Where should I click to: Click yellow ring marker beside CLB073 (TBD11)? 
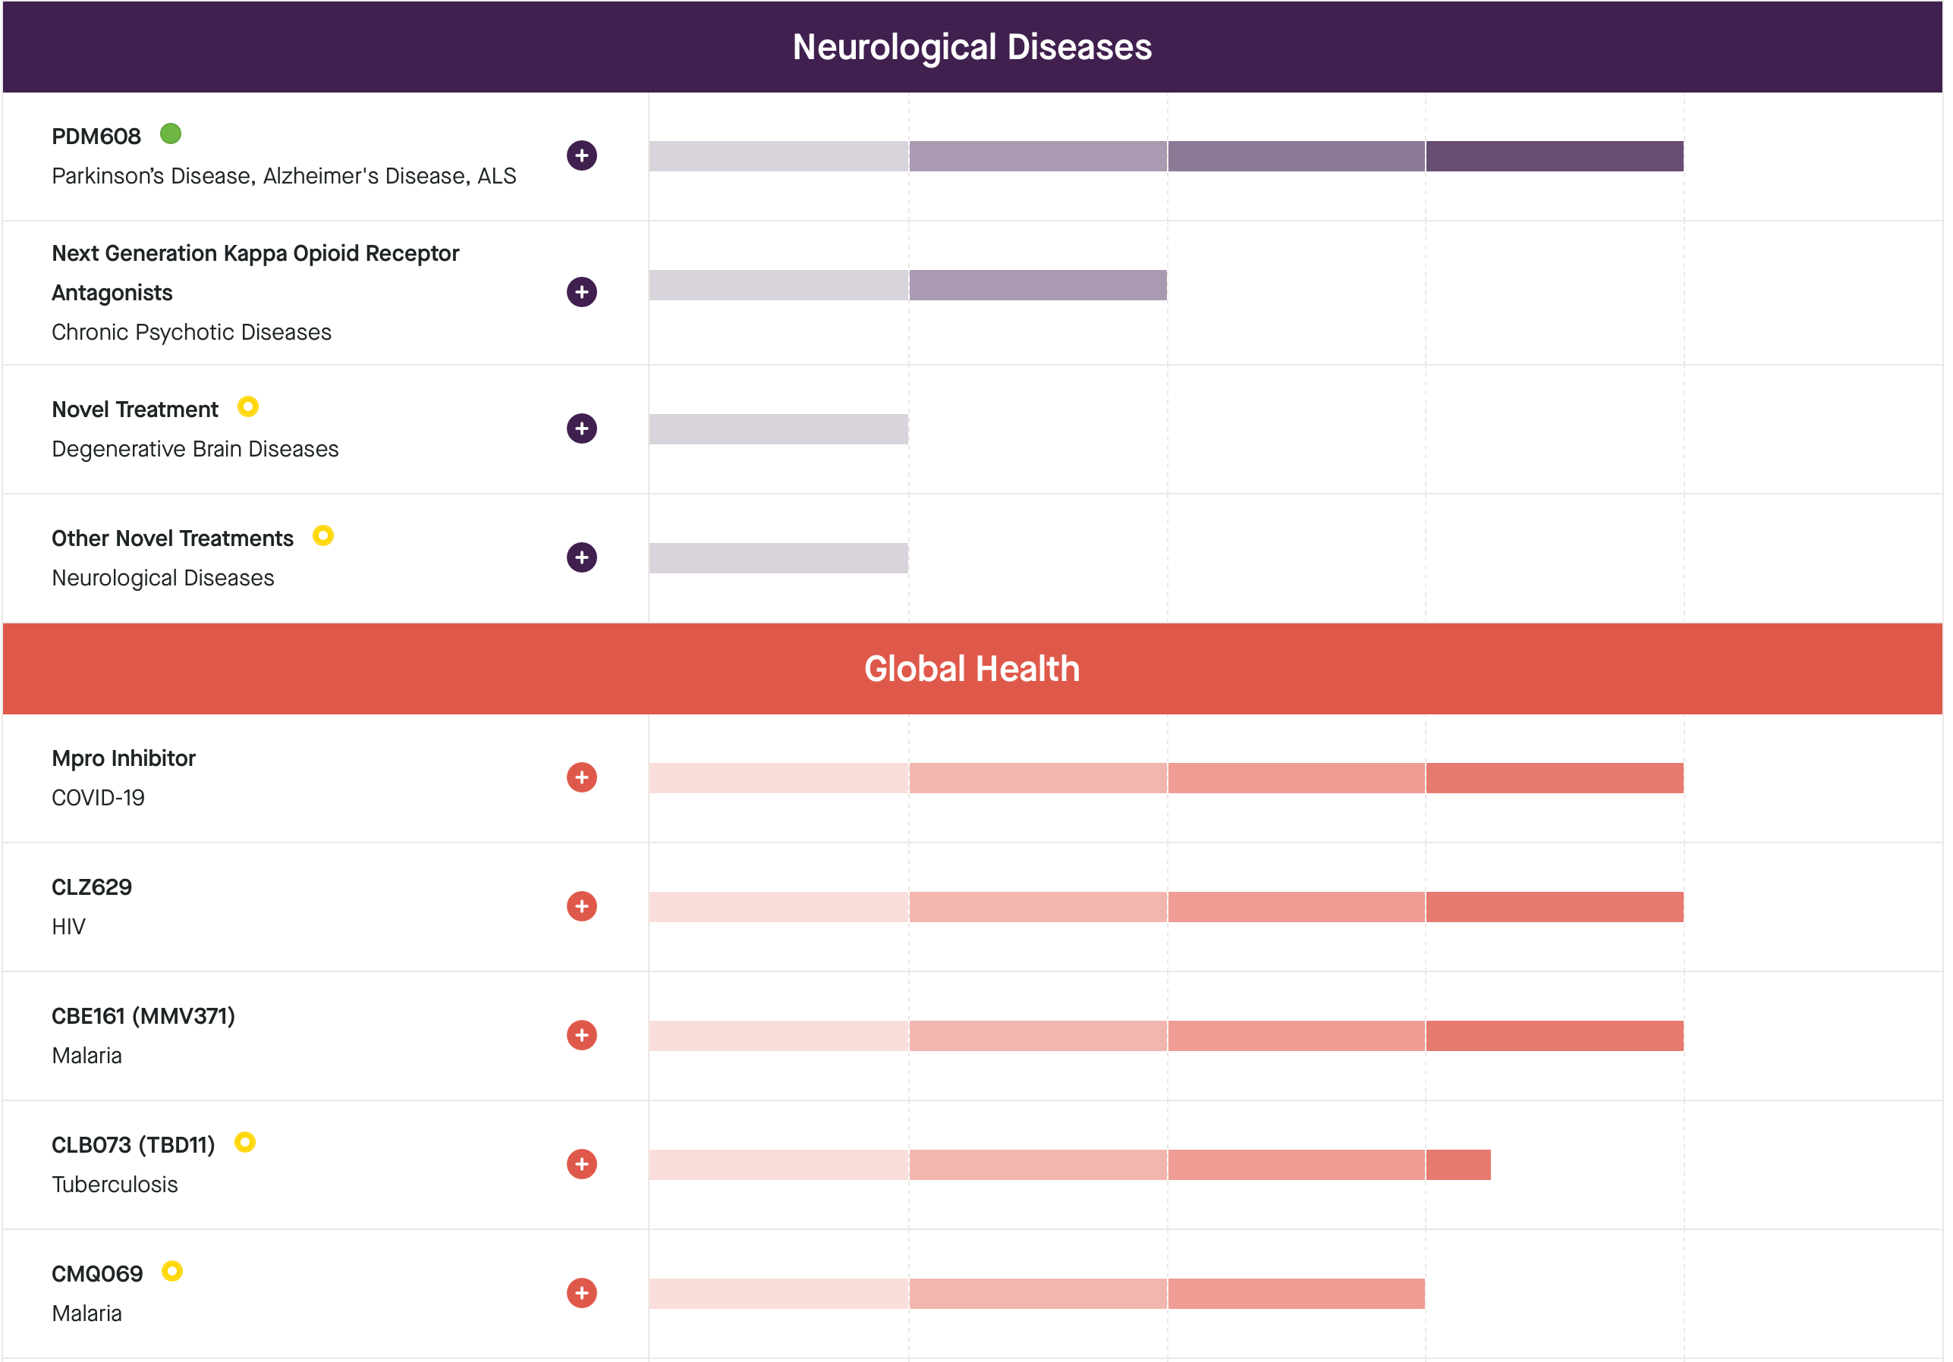pyautogui.click(x=245, y=1142)
